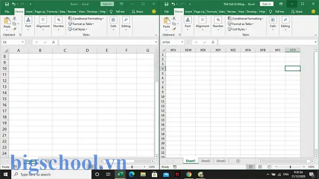Viewport: 319px width, 179px height.
Task: Click smiley feedback icon in right window
Action: (x=313, y=11)
